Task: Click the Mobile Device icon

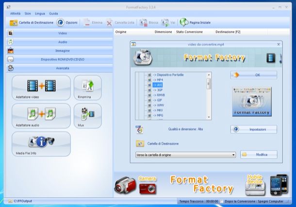Action: tap(255, 186)
